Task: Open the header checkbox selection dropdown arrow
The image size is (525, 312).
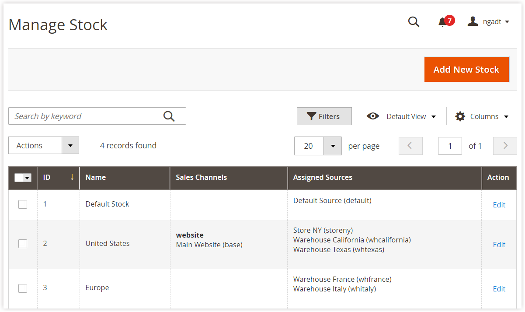Action: (x=27, y=178)
